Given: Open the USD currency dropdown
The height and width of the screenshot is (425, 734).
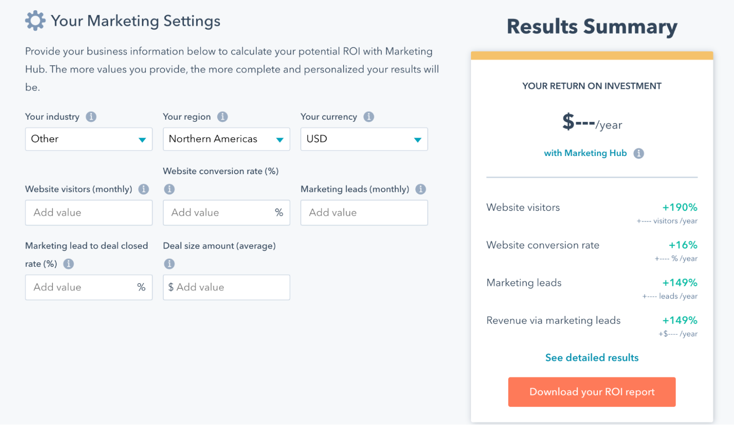Looking at the screenshot, I should [364, 139].
